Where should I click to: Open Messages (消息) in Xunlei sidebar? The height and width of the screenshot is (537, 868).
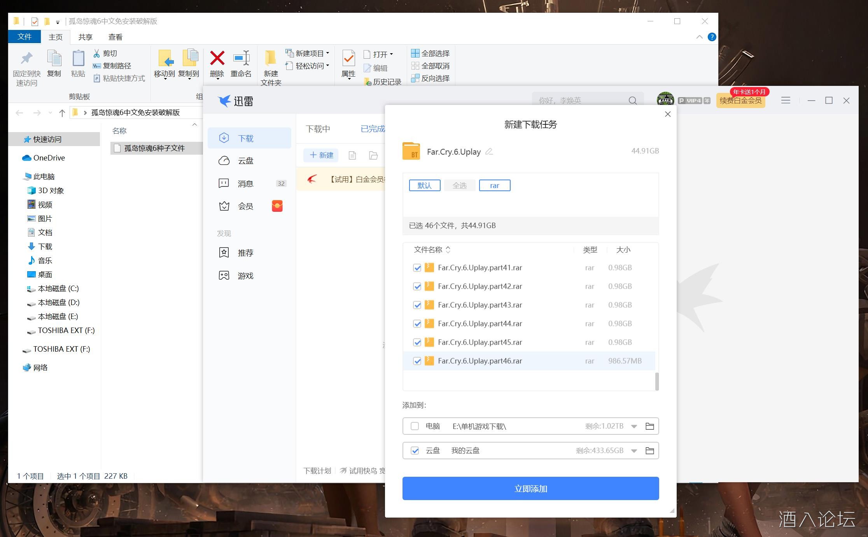pyautogui.click(x=249, y=183)
